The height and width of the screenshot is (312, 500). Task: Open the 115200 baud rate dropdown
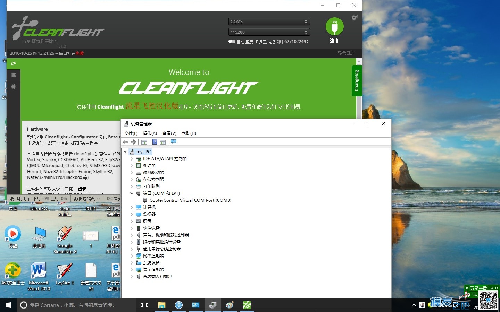(x=269, y=32)
